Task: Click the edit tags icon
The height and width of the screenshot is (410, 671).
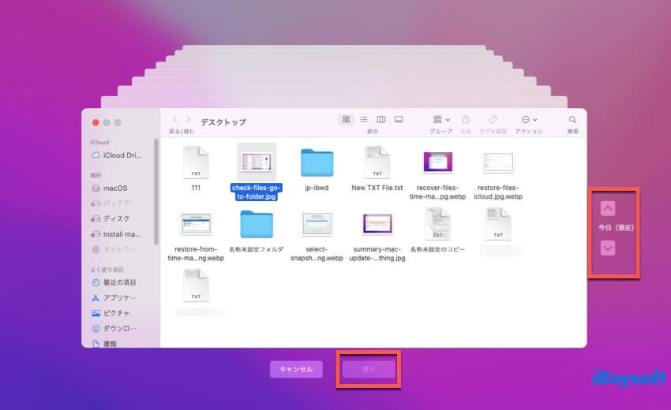Action: point(493,119)
